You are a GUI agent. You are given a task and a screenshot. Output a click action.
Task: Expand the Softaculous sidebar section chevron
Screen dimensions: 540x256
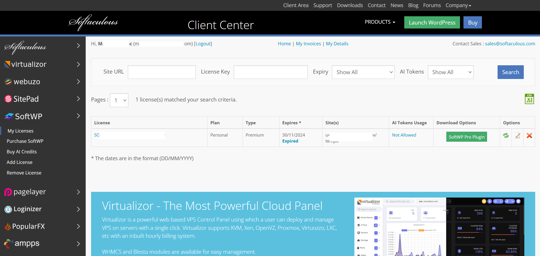(x=78, y=46)
